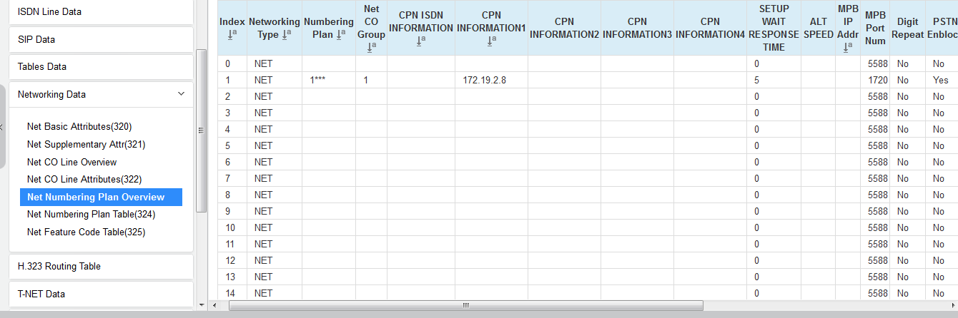
Task: Go to Net Numbering Plan Table(324)
Action: [x=91, y=214]
